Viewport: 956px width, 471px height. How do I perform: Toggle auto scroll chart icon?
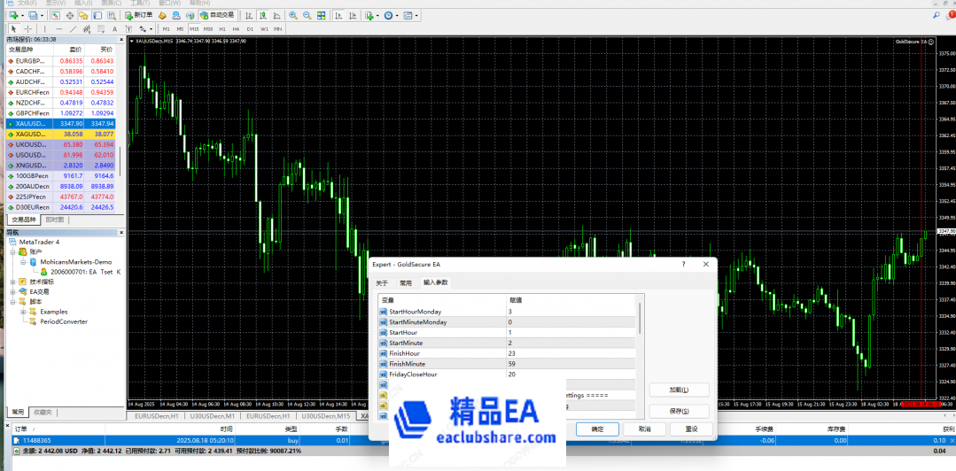pos(338,15)
